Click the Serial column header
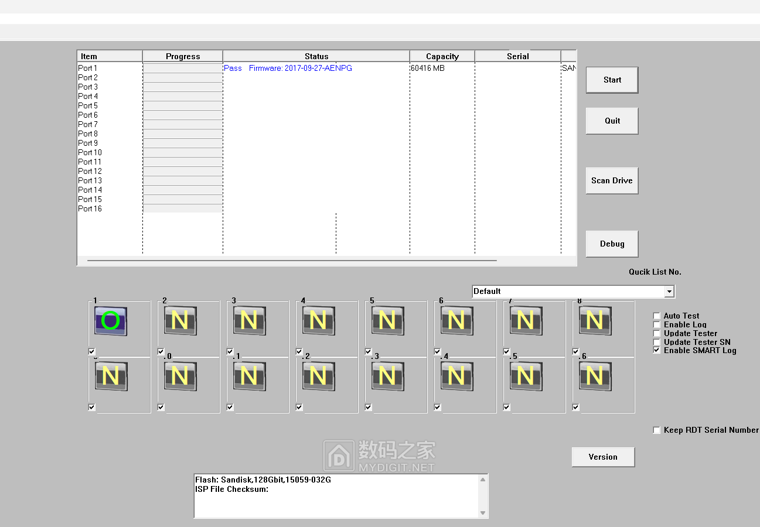The height and width of the screenshot is (527, 760). 518,56
